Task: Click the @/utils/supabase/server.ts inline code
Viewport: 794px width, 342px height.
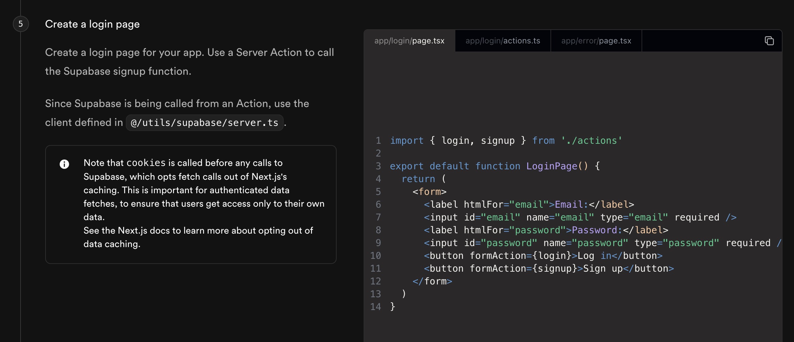Action: (x=204, y=123)
